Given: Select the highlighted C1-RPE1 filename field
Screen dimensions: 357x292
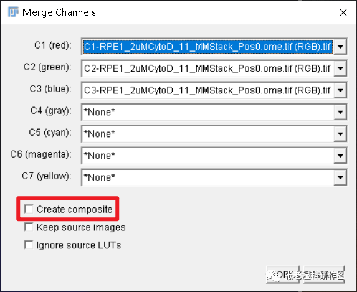Looking at the screenshot, I should [x=208, y=47].
